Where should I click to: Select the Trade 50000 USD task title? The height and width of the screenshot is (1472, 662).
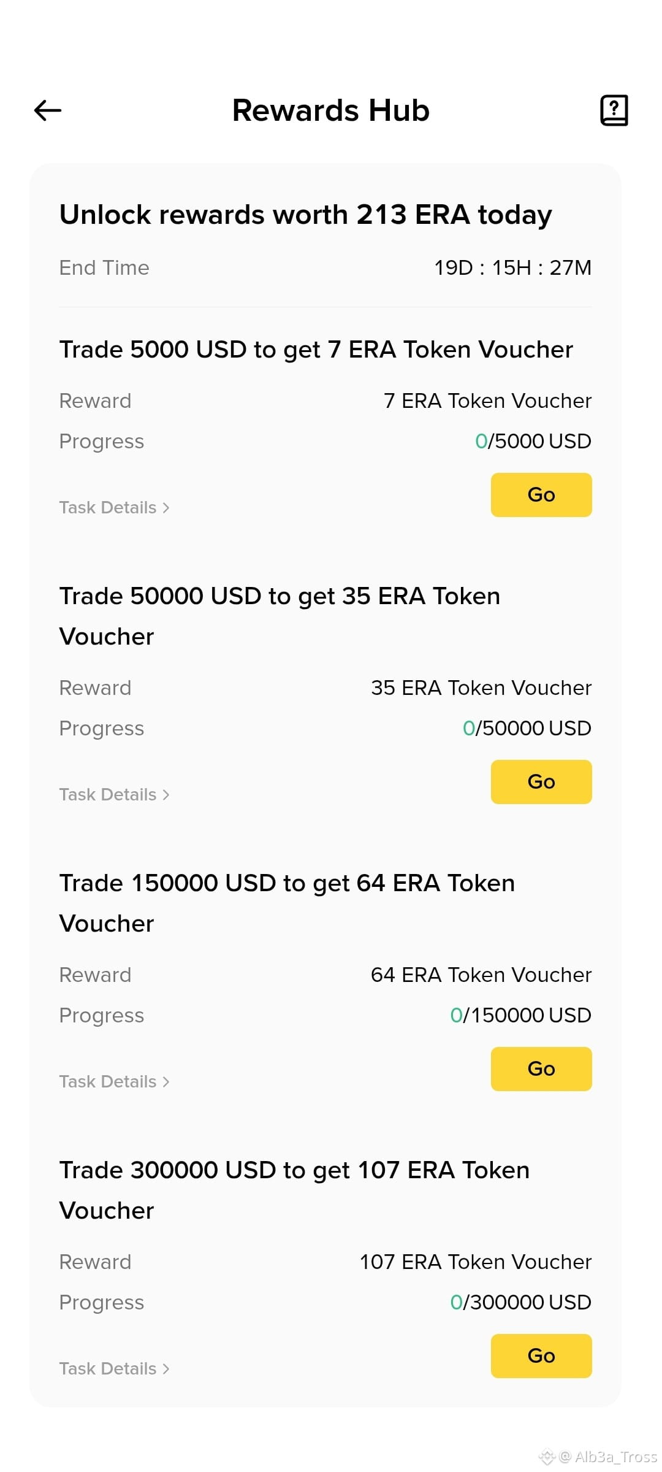[280, 616]
